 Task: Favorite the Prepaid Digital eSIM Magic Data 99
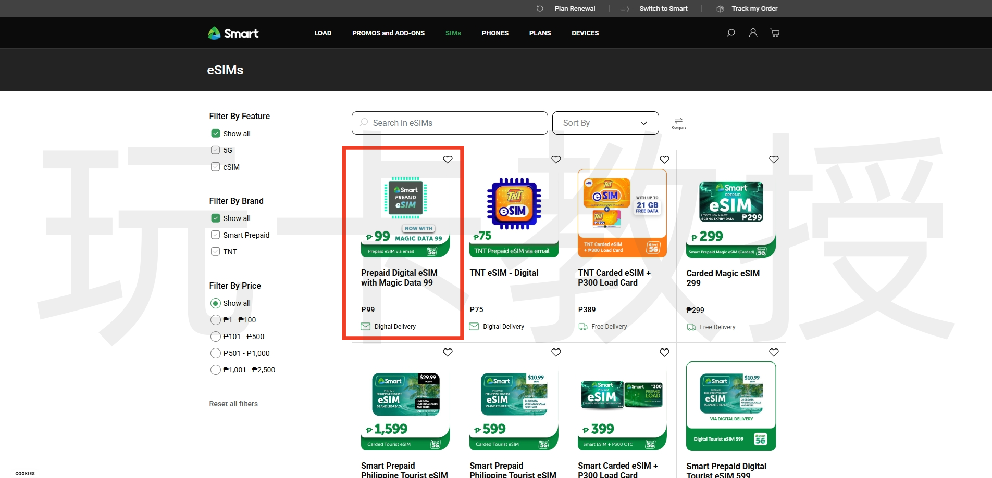(x=448, y=160)
